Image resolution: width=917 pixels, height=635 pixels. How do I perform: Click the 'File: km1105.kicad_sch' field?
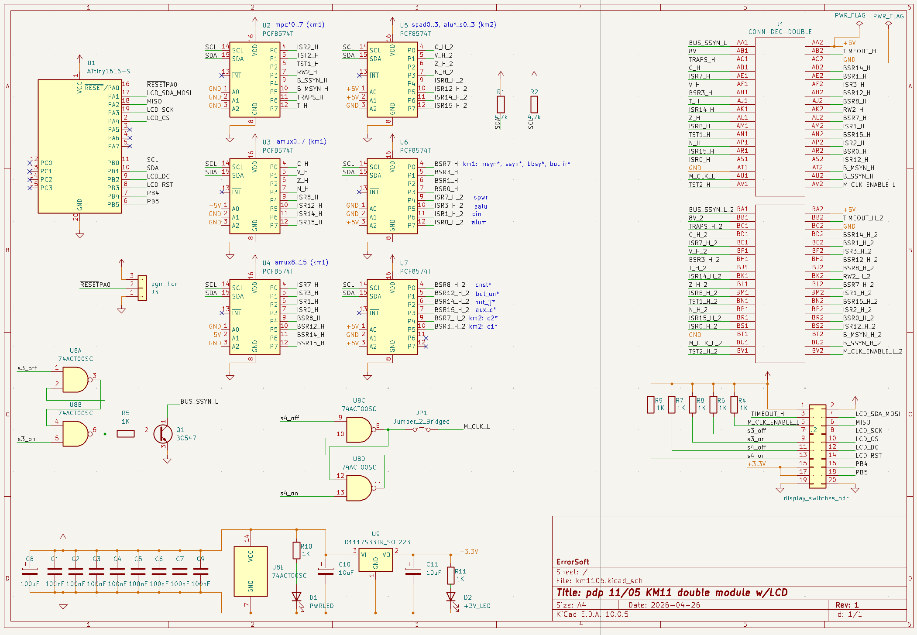599,580
